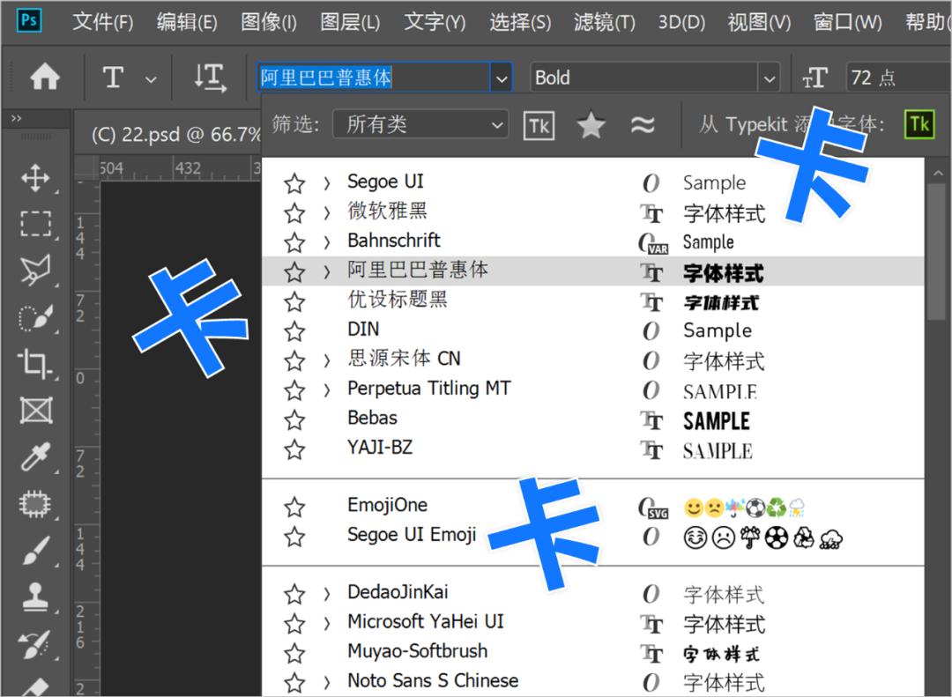This screenshot has height=697, width=952.
Task: Favorite the Segoe UI font via its star
Action: [294, 182]
